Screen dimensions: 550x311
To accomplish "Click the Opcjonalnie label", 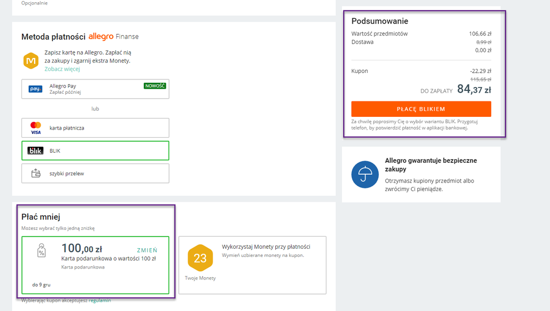I will click(34, 3).
